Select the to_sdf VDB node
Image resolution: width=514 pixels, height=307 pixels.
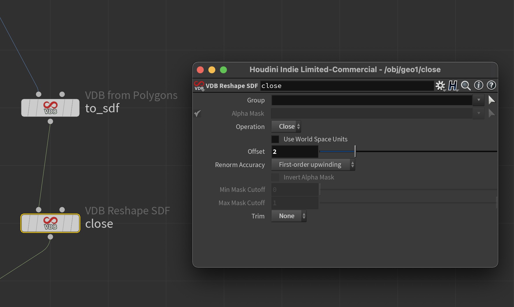(50, 108)
